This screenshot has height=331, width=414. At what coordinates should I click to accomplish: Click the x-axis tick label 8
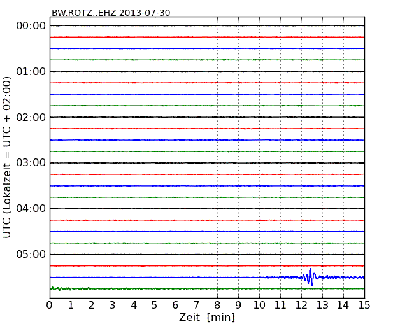click(x=217, y=306)
